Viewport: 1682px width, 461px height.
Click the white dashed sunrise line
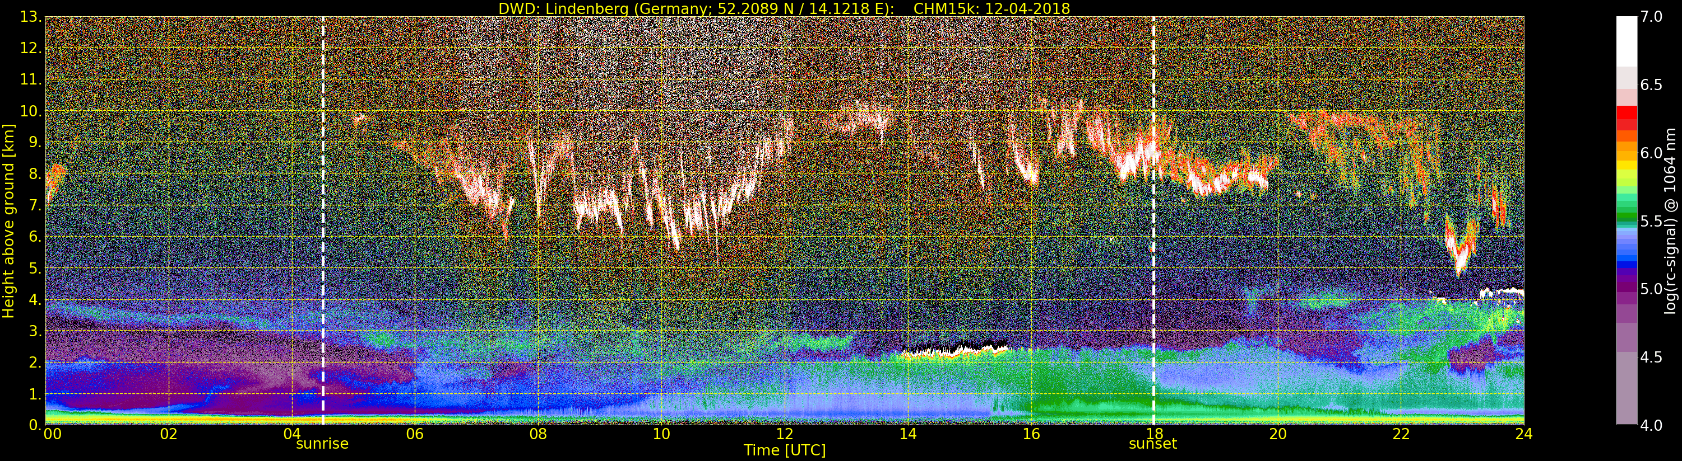click(x=323, y=220)
